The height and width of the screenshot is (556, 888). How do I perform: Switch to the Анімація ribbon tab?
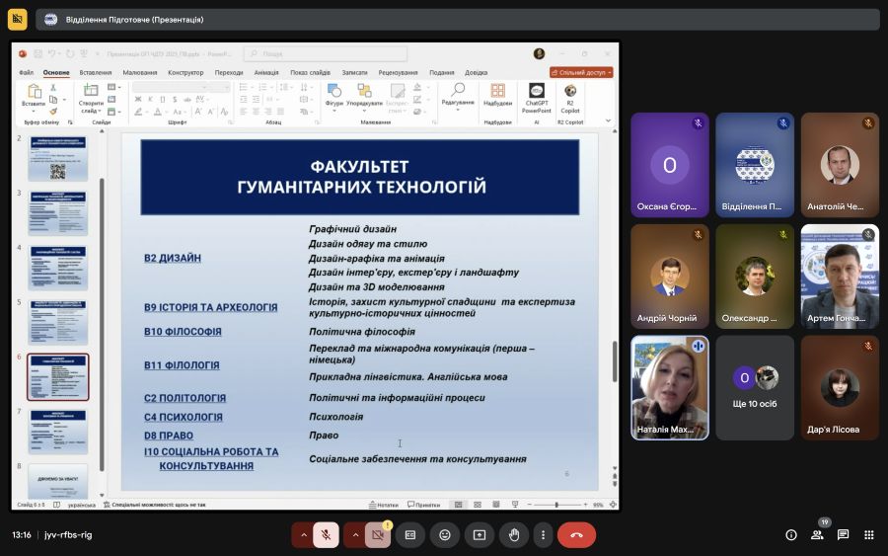click(266, 72)
